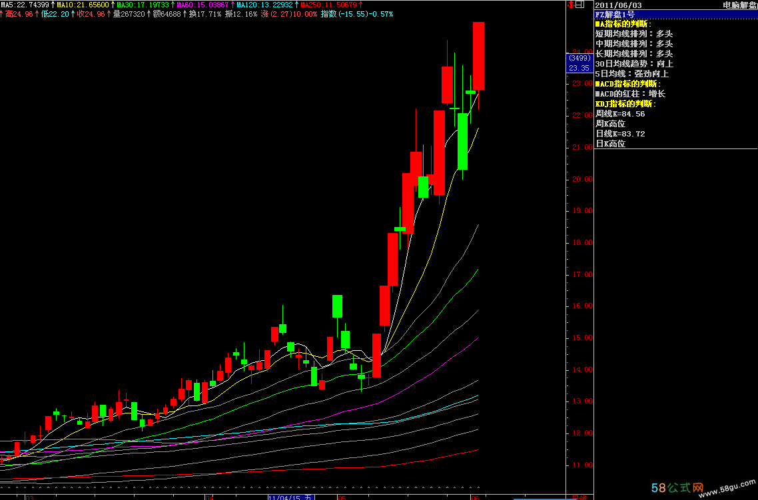Click the 15.00 price axis label
Image resolution: width=758 pixels, height=500 pixels.
(x=582, y=338)
